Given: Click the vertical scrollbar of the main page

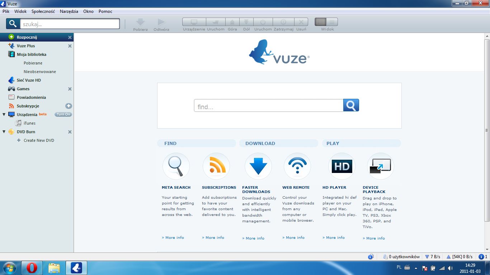Looking at the screenshot, I should (x=487, y=130).
